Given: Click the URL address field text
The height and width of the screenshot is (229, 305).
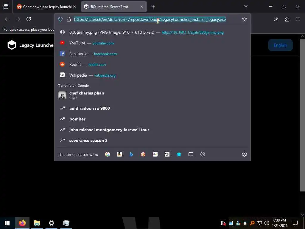Looking at the screenshot, I should (x=150, y=19).
